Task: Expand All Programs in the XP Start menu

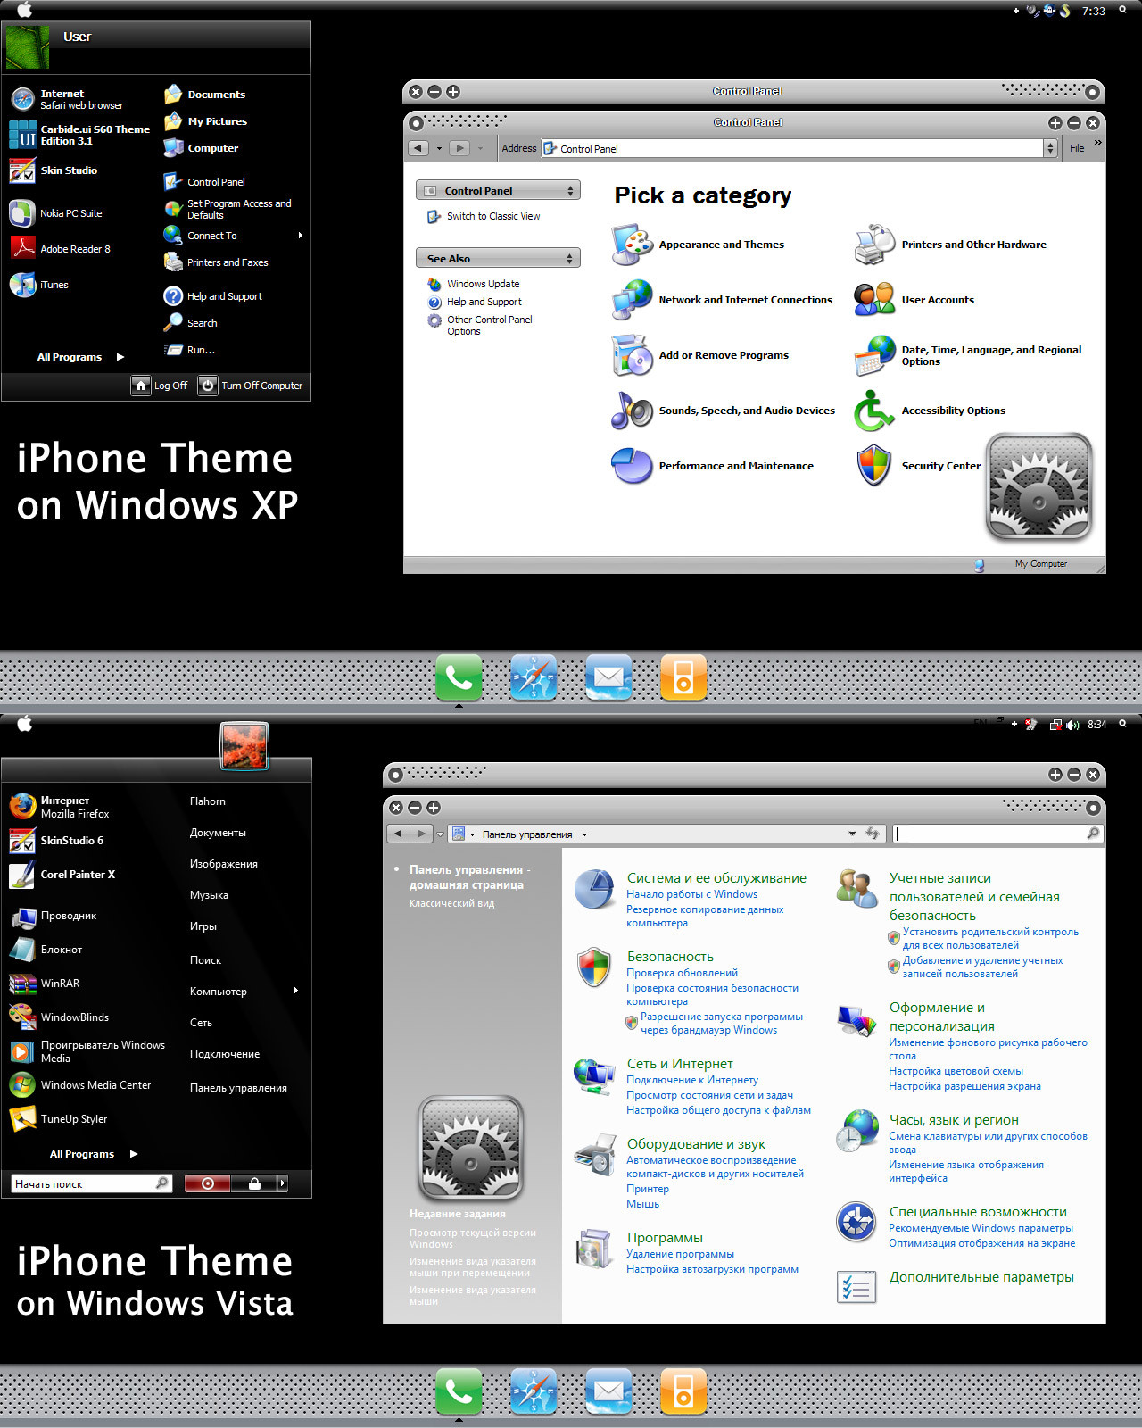Action: coord(80,357)
